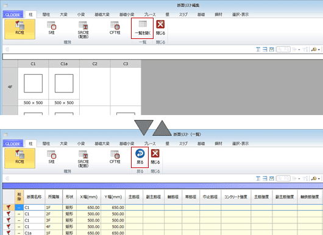Select the C1a column header in the section grid

[64, 64]
